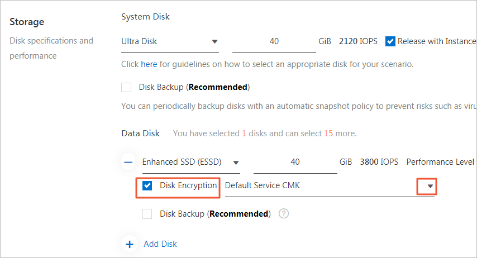
Task: Click 'Disk specifications and performance' description
Action: pos(51,49)
